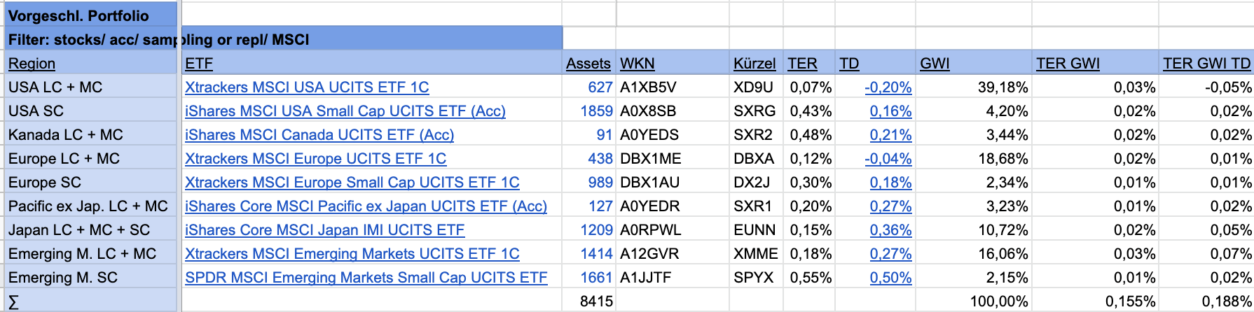Select the Region header cell
The width and height of the screenshot is (1254, 312).
point(32,64)
